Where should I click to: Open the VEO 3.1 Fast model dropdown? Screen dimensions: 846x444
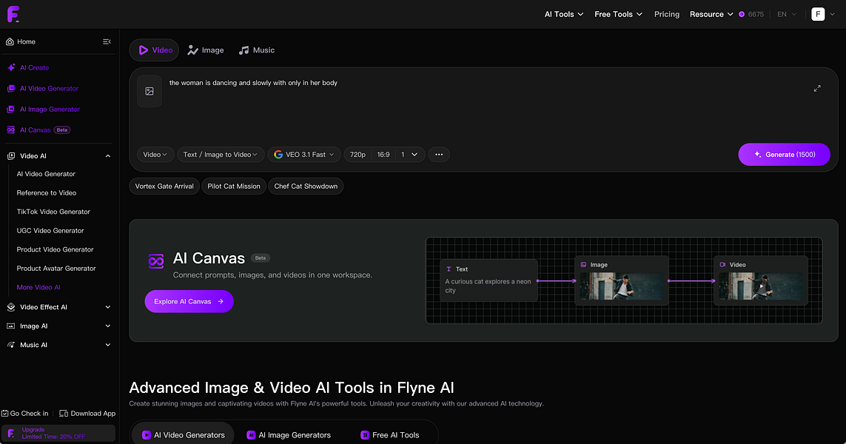pyautogui.click(x=304, y=155)
